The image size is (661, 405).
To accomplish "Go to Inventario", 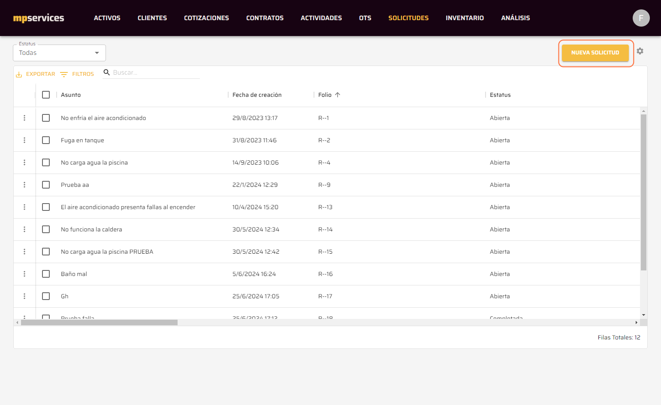I will click(x=465, y=18).
